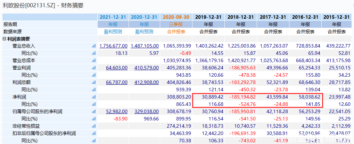Click revenue growth -0.49 cell
The image size is (354, 144).
coord(185,53)
